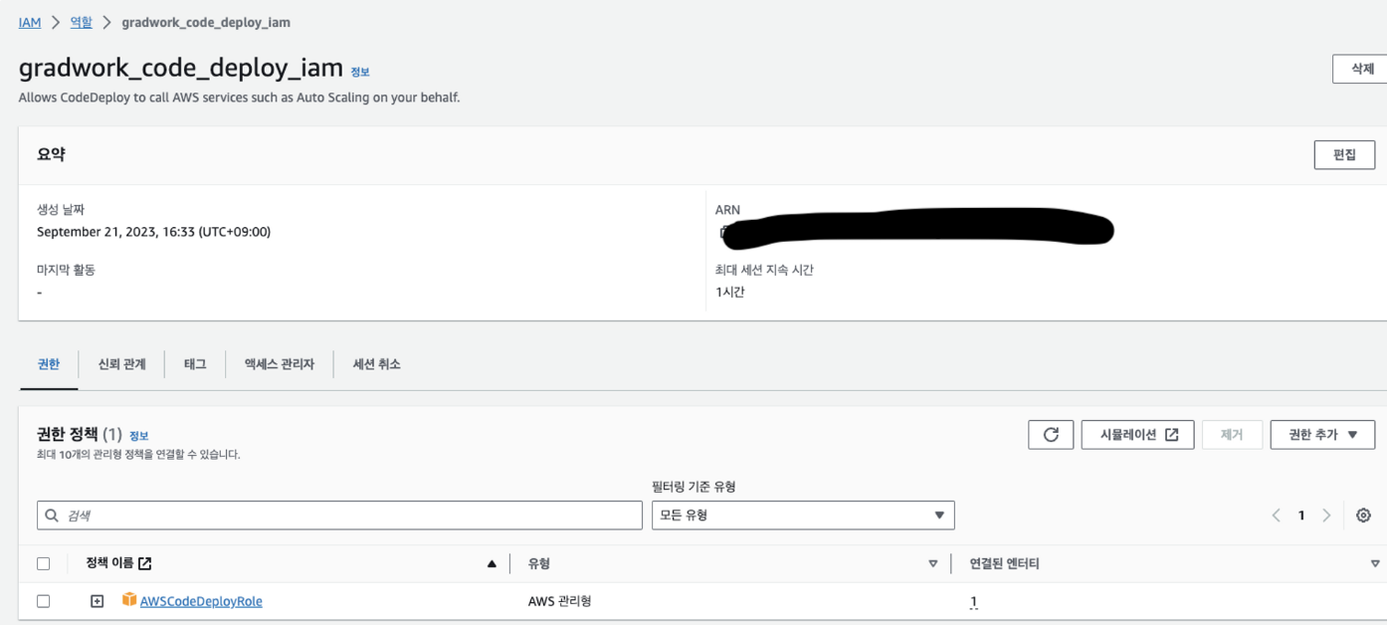Click the search magnifier icon in 검색 box
Image resolution: width=1387 pixels, height=625 pixels.
53,516
